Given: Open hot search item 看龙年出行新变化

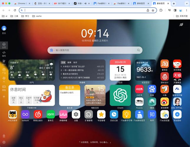Looking at the screenshot, I should (x=82, y=74).
